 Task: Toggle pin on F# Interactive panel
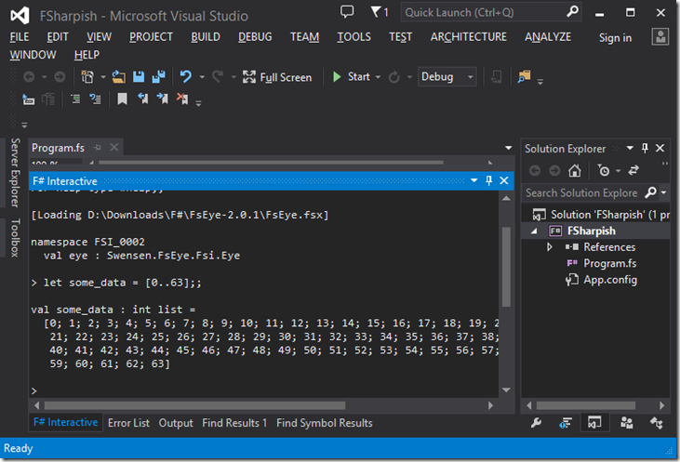(488, 180)
